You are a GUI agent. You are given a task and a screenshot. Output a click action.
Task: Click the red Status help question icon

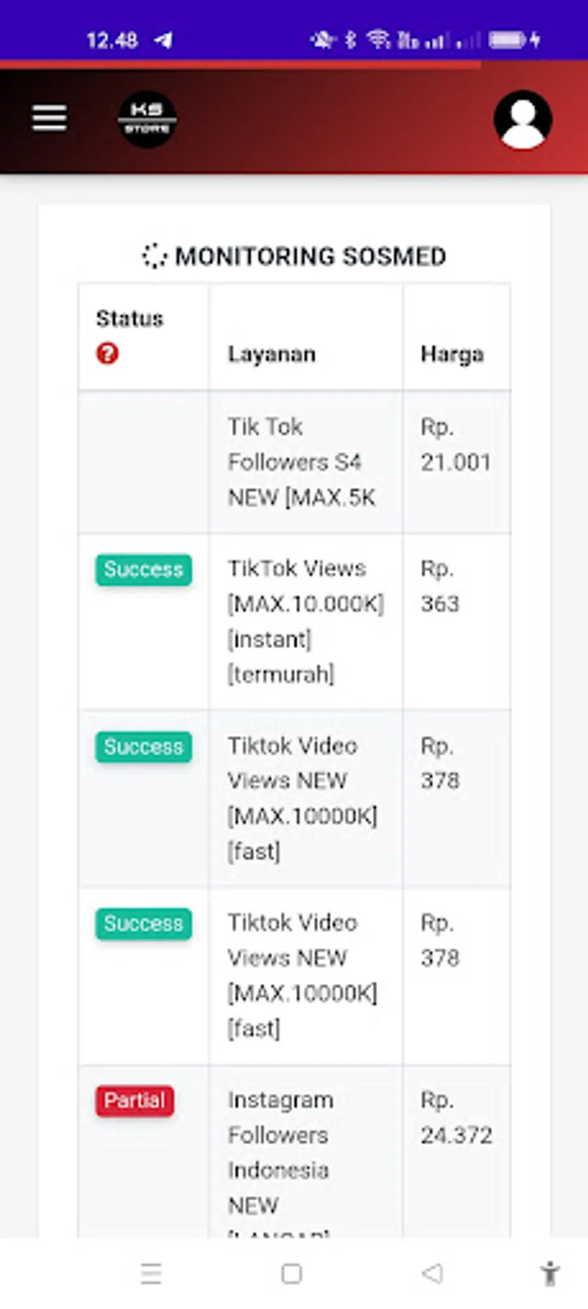click(x=107, y=354)
